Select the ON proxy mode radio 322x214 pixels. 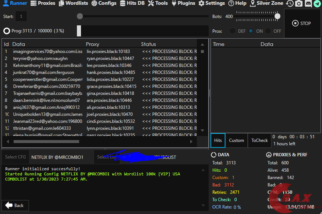coord(251,31)
